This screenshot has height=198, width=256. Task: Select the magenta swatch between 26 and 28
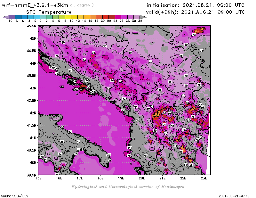pos(124,17)
